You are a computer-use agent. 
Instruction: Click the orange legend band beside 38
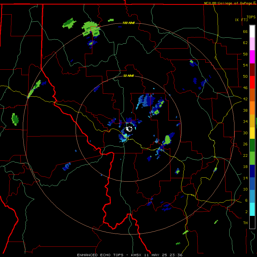point(252,108)
